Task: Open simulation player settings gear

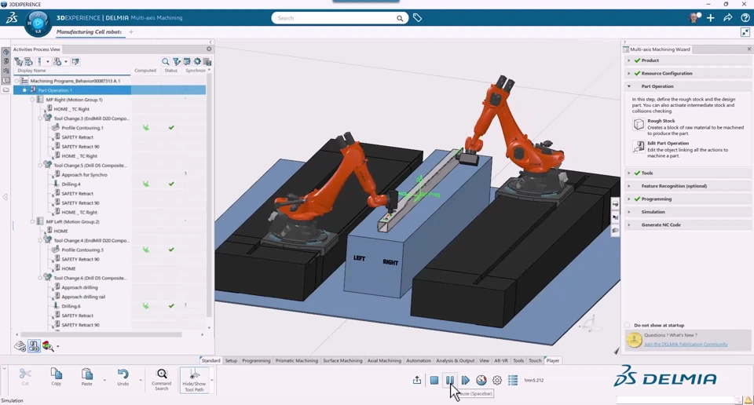Action: point(497,380)
